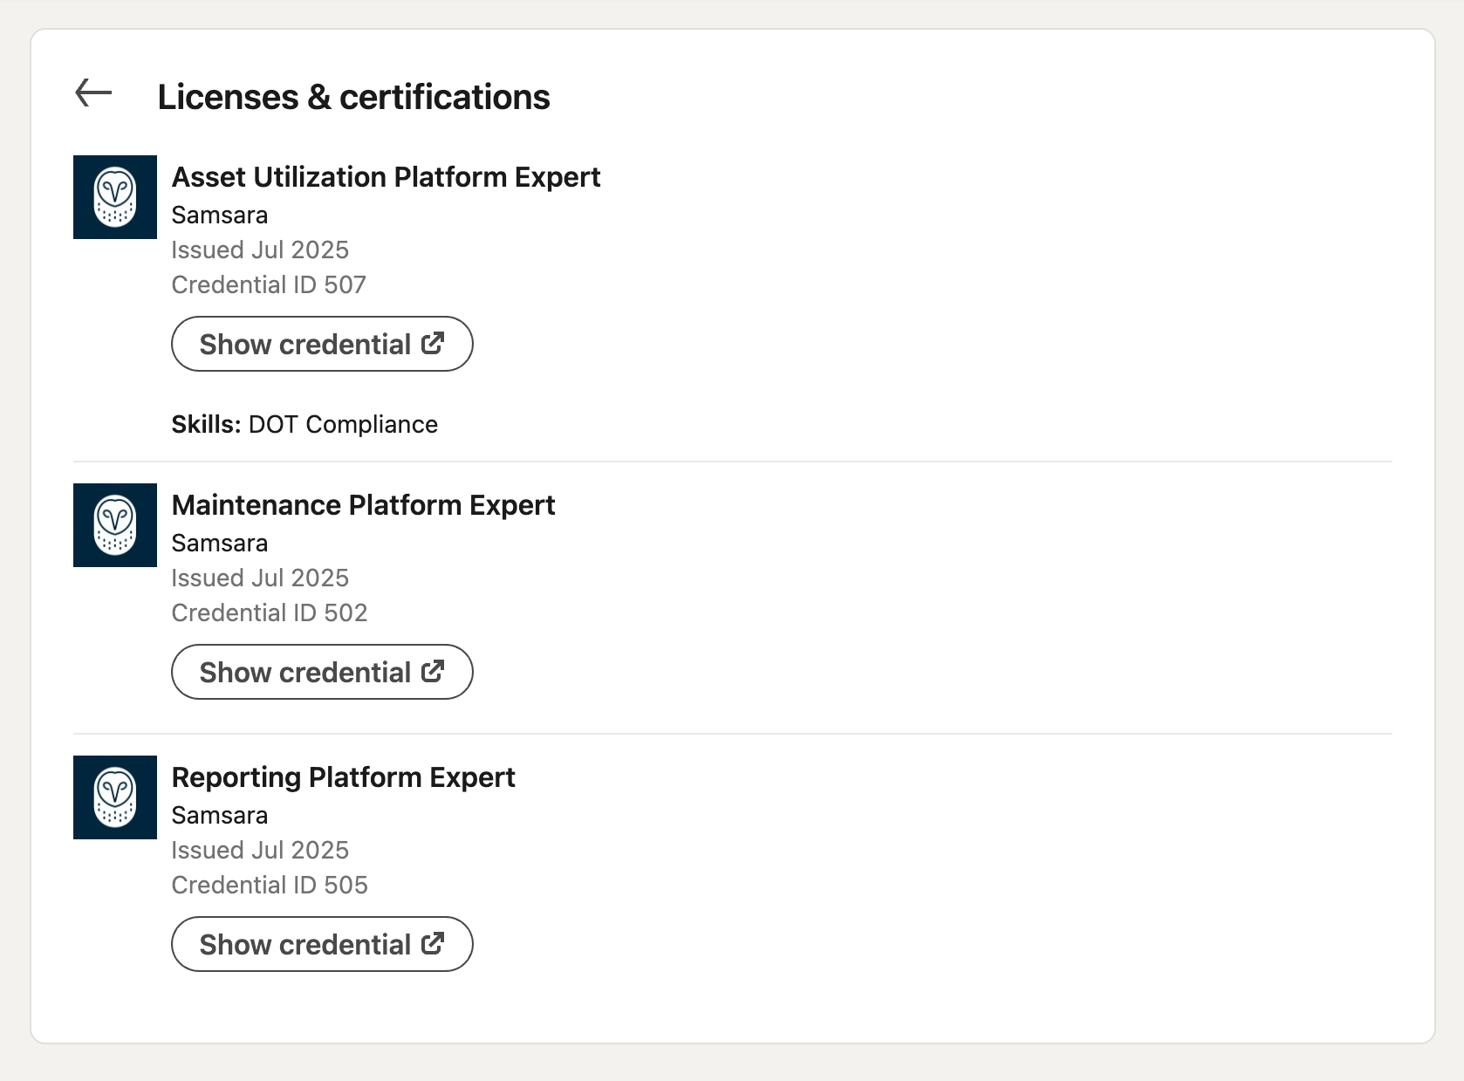Click the Samsara owl logo for Maintenance Platform Expert
This screenshot has height=1081, width=1464.
pyautogui.click(x=114, y=525)
